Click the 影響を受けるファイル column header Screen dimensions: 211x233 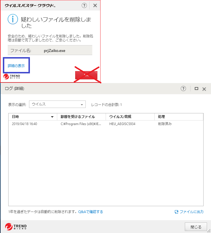(x=81, y=117)
